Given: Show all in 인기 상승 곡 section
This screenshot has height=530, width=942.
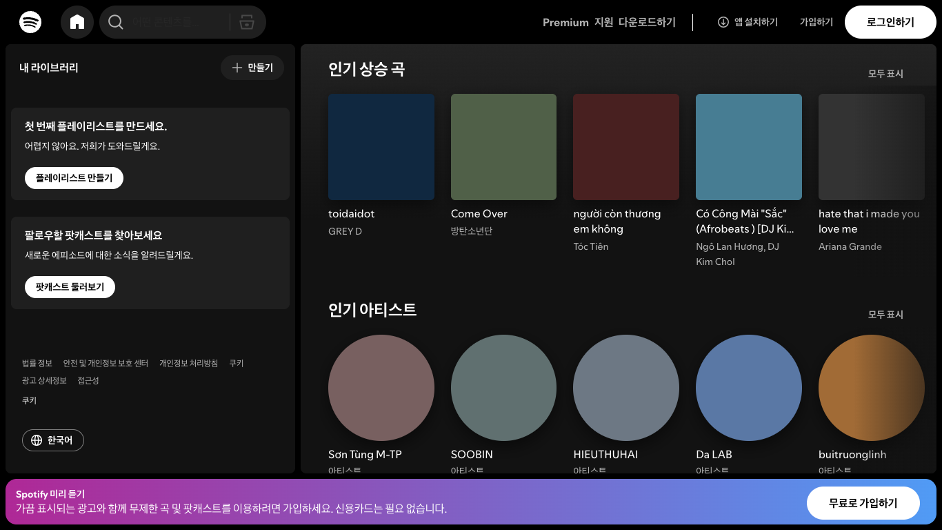Looking at the screenshot, I should (x=885, y=74).
